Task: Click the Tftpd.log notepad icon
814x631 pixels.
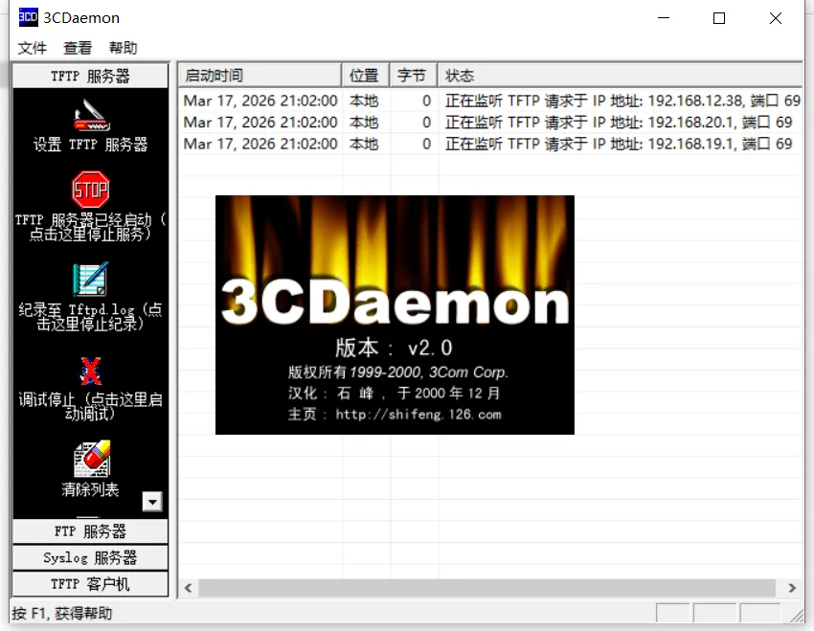Action: 90,280
